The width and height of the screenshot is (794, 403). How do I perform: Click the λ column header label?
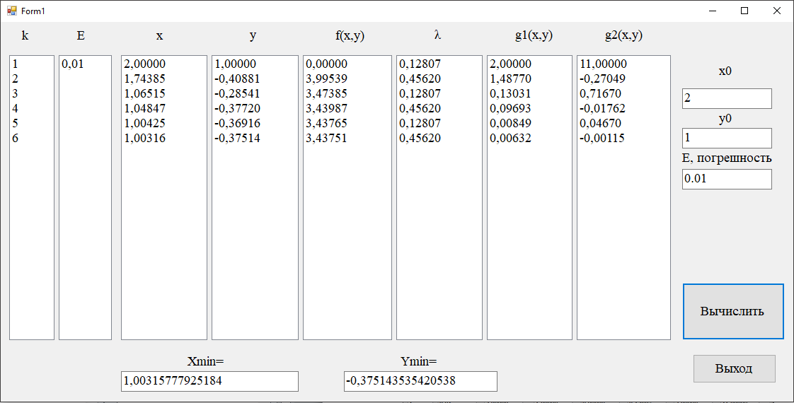437,35
